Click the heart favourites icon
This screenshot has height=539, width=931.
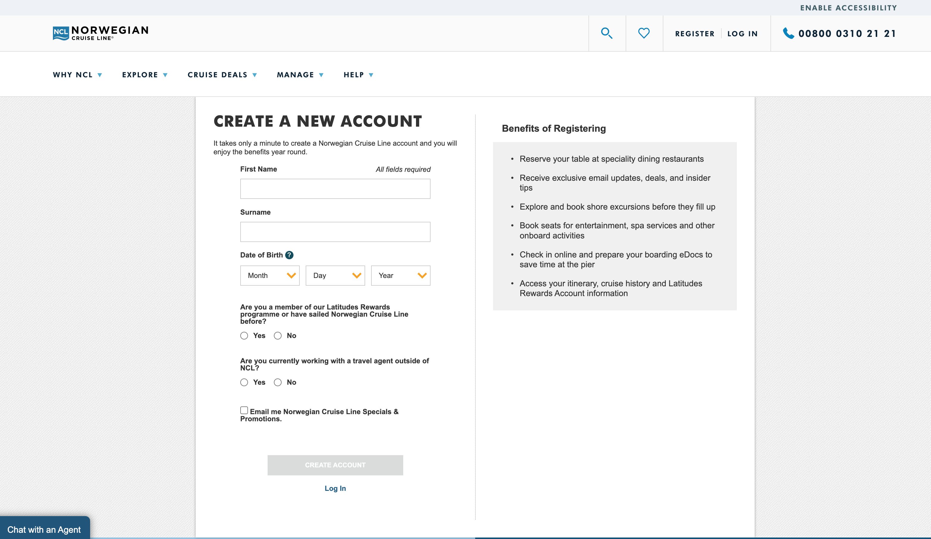[x=644, y=33]
